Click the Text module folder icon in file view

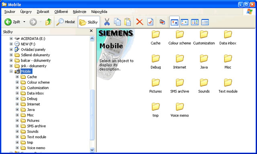228,82
